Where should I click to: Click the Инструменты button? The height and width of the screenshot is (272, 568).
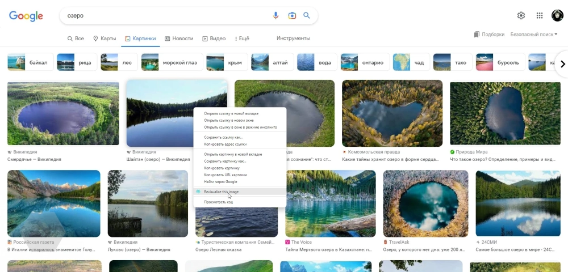pyautogui.click(x=293, y=39)
